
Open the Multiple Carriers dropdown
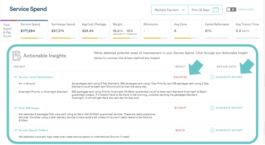click(x=170, y=10)
